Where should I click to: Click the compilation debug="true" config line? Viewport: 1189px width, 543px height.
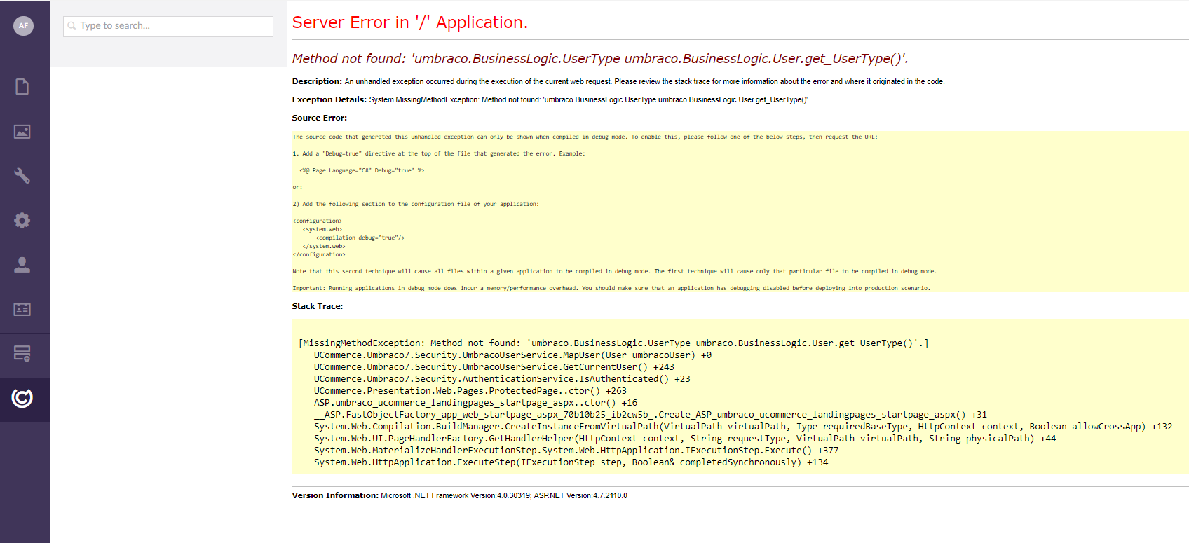pyautogui.click(x=360, y=238)
